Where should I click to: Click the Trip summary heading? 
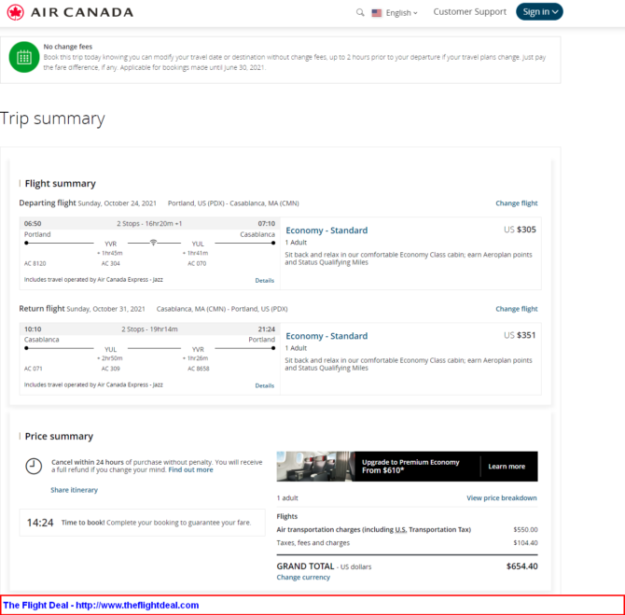pos(52,119)
